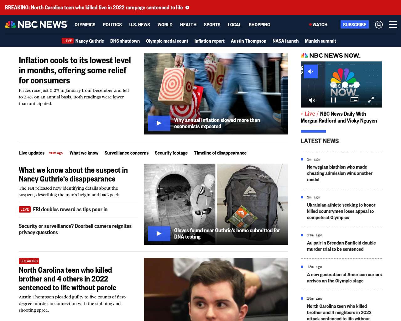The width and height of the screenshot is (401, 321).
Task: Open the latest news item posted 18m ago
Action: click(339, 313)
